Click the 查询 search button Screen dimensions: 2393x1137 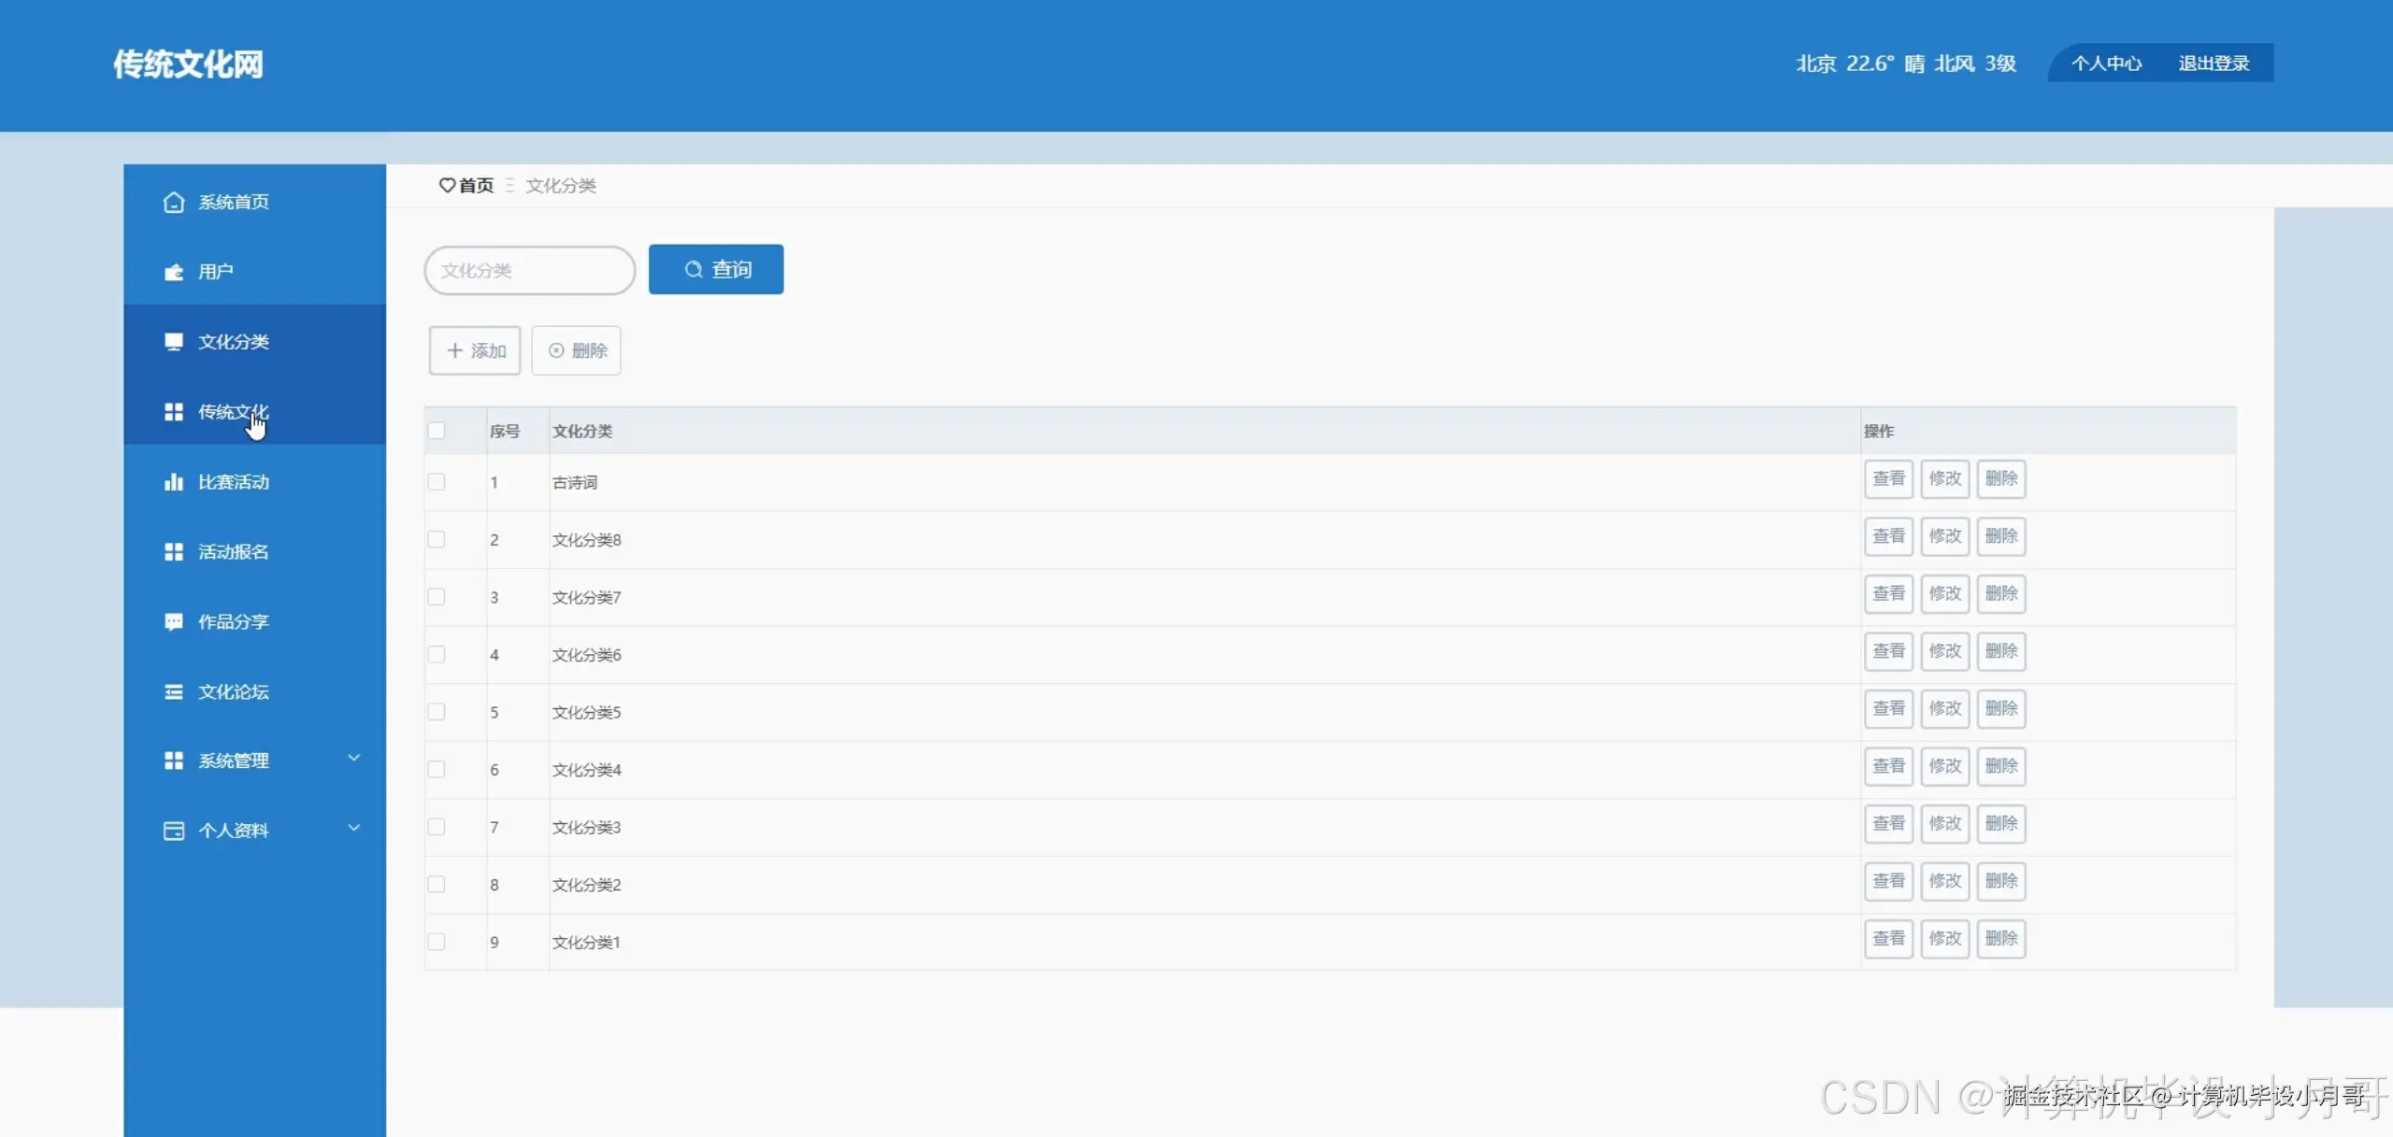click(716, 270)
